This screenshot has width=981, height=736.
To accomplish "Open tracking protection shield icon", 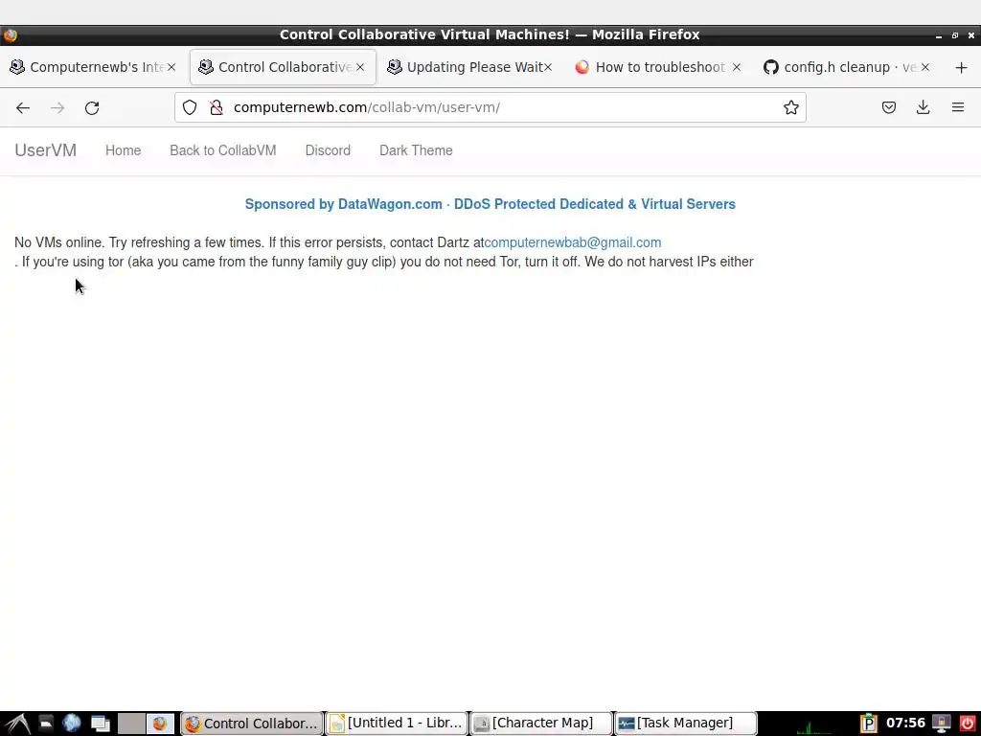I will coord(190,107).
